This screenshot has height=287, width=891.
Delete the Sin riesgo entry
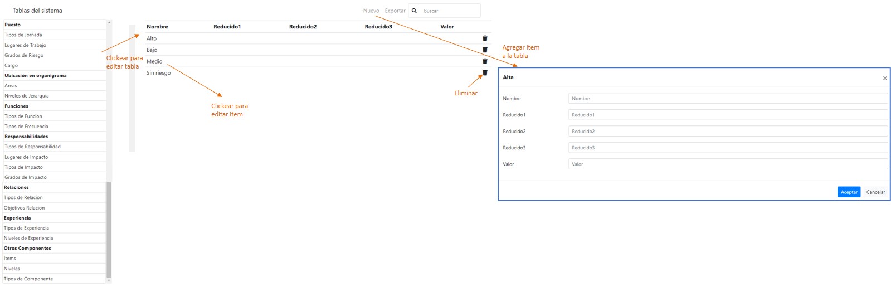click(485, 73)
